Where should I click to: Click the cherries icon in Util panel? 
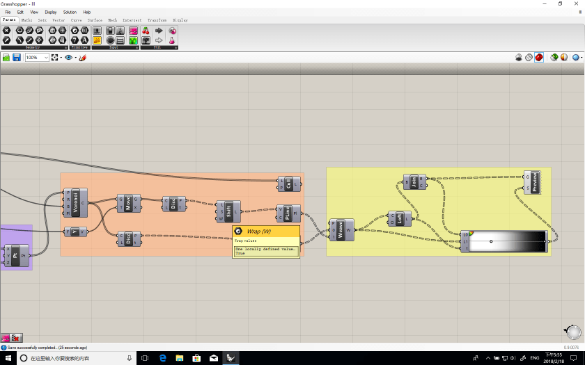[146, 31]
